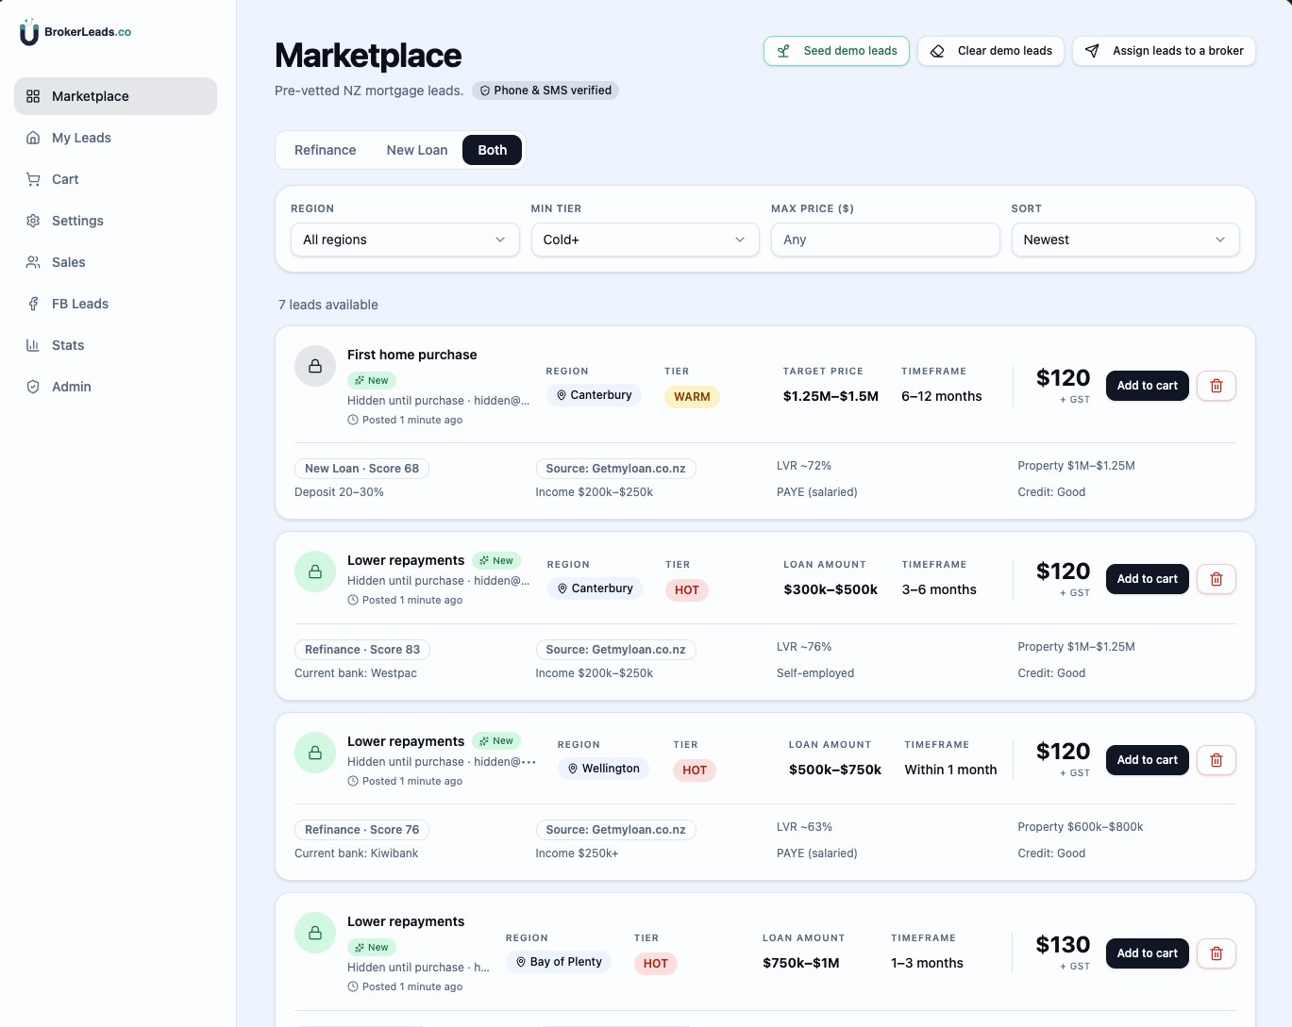Click the Phone & SMS verified badge
This screenshot has width=1292, height=1027.
545,91
